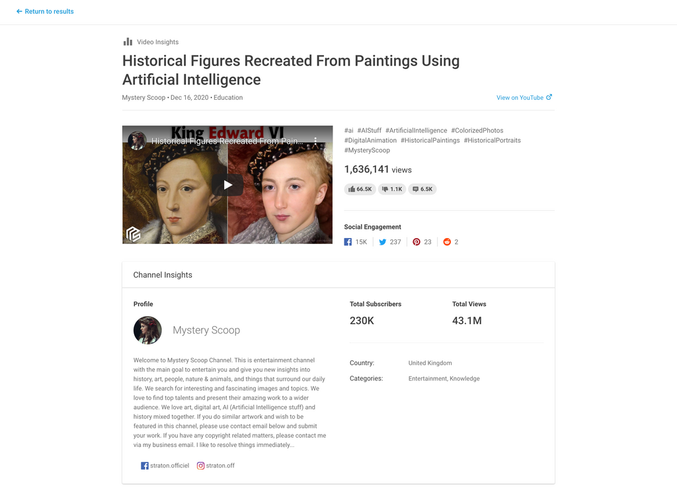Screen dimensions: 677x490
Task: Select the #HistoricalPaintings hashtag
Action: coord(430,140)
